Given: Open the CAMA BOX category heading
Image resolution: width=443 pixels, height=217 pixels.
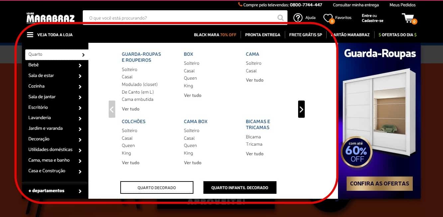Looking at the screenshot, I should (195, 121).
